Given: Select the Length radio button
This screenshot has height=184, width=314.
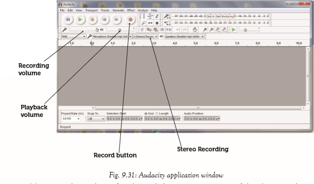Looking at the screenshot, I should 157,113.
